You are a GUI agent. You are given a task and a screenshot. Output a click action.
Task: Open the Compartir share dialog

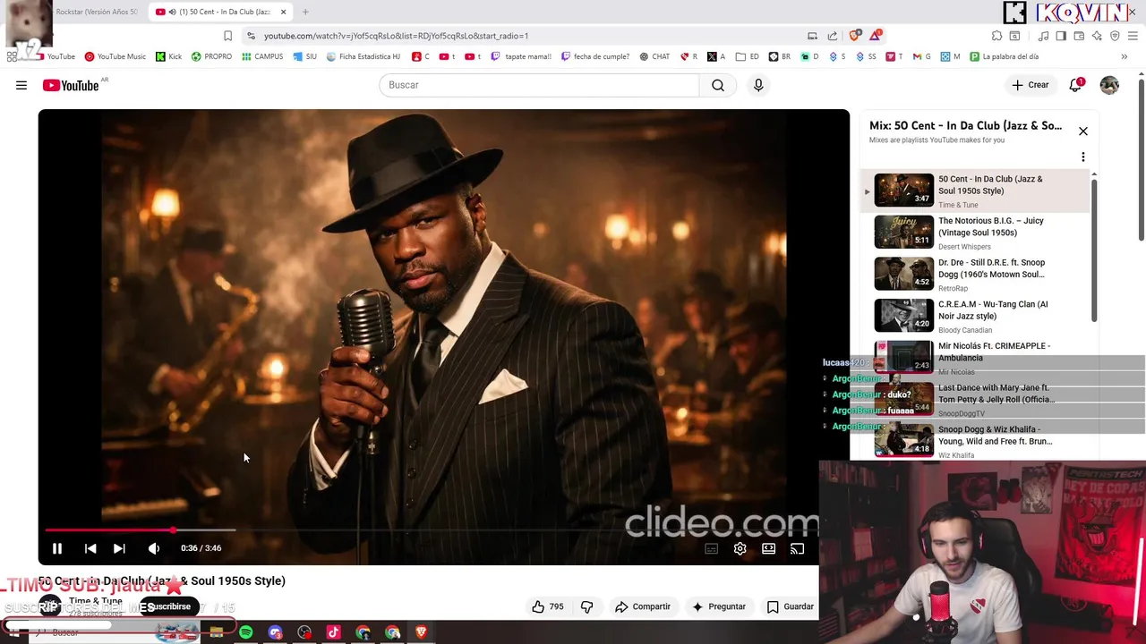coord(642,606)
